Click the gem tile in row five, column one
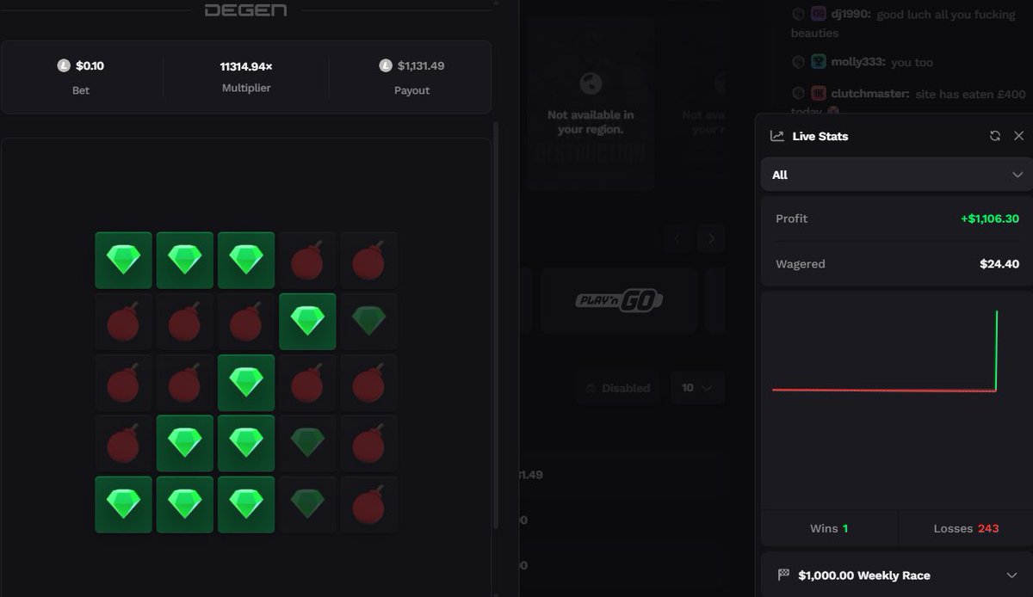 point(123,505)
